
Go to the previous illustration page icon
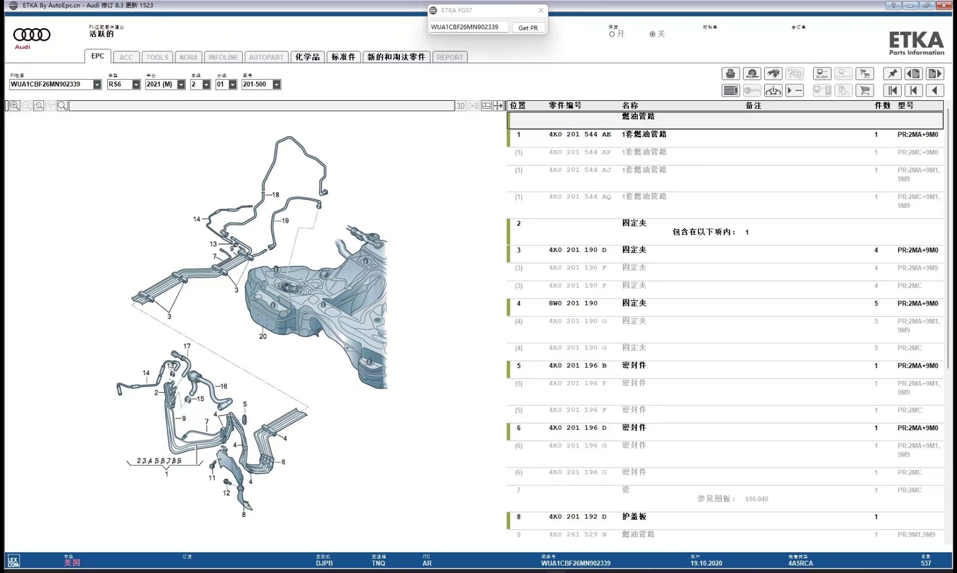click(x=913, y=74)
